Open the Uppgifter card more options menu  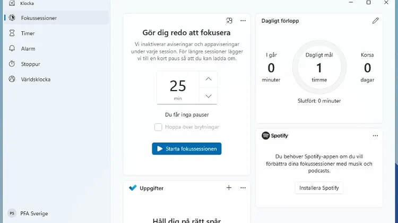pyautogui.click(x=243, y=188)
